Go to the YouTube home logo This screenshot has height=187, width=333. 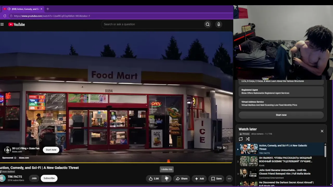point(17,24)
